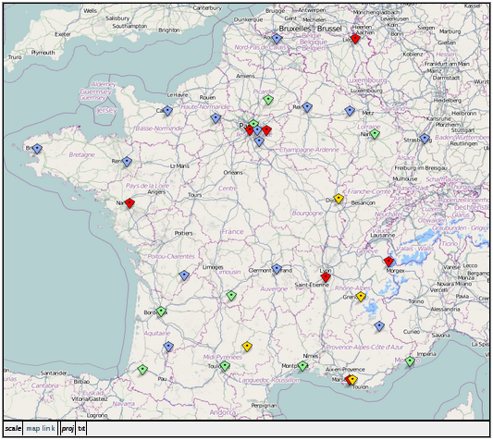493x440 pixels.
Task: Open the map link
Action: point(41,428)
